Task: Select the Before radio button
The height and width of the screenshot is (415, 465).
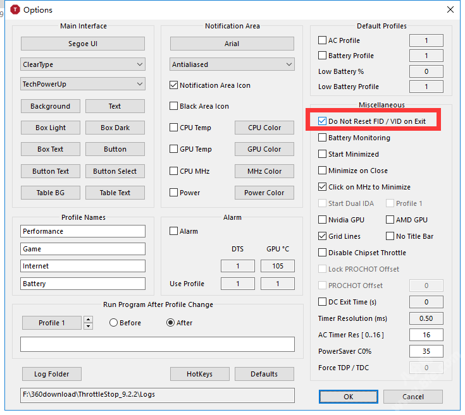Action: [x=114, y=323]
